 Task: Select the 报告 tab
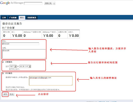[x=22, y=18]
